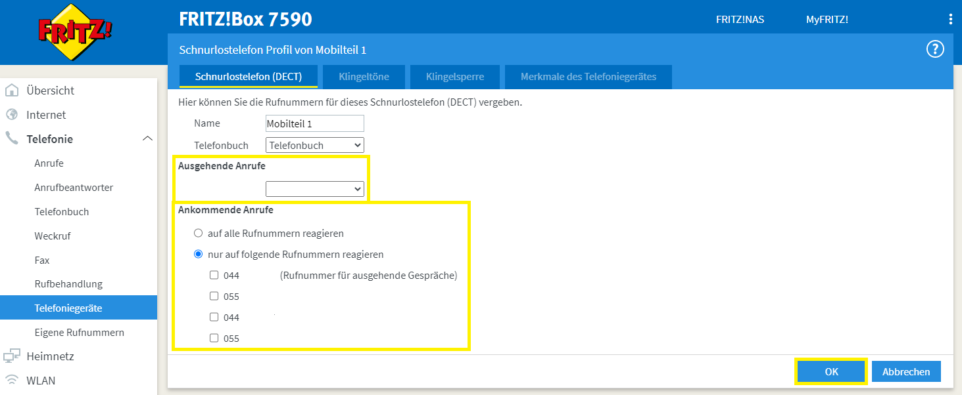Open the three-dot menu in header
This screenshot has height=395, width=962.
pyautogui.click(x=951, y=19)
